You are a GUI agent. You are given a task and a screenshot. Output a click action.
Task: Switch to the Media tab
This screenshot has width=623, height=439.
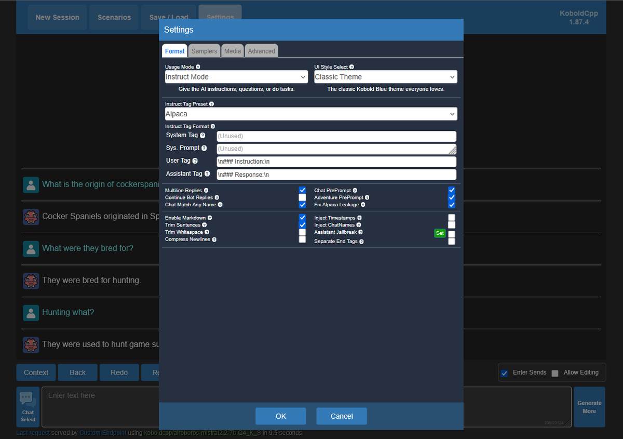coord(233,51)
